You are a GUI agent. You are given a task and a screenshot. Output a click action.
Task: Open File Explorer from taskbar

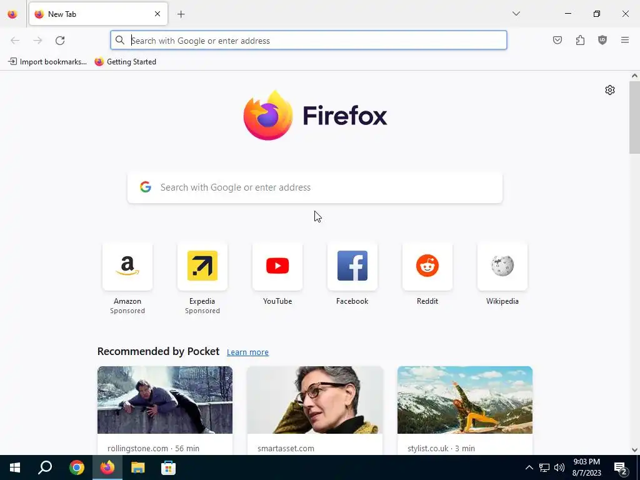(x=138, y=467)
